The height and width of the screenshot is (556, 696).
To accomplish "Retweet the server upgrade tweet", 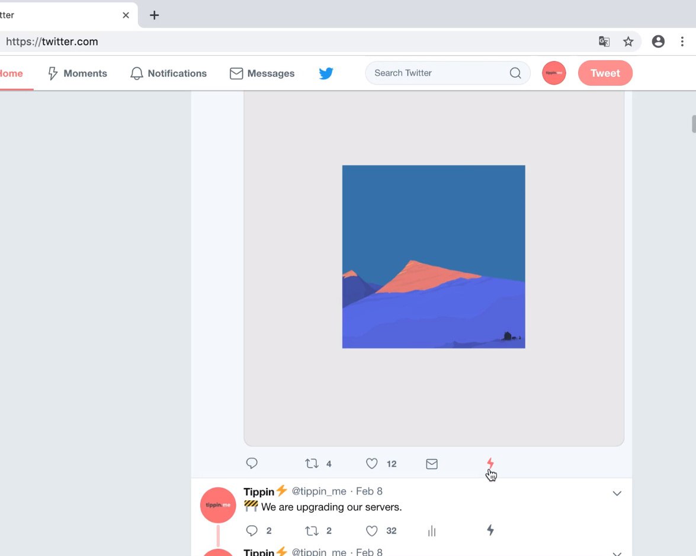I will point(318,531).
